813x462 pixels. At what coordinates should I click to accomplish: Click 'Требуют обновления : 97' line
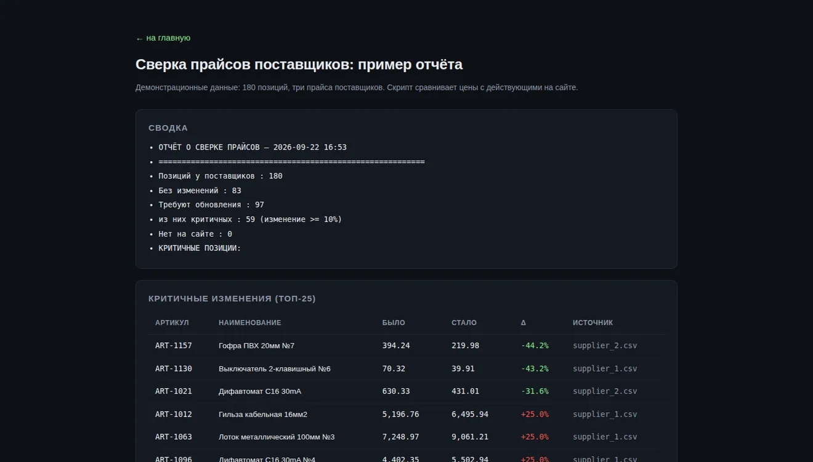point(211,205)
